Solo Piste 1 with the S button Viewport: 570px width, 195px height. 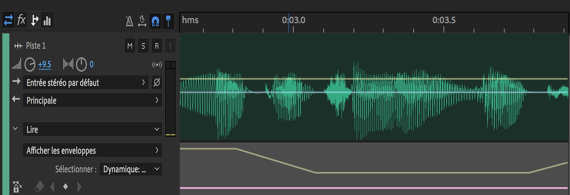[143, 46]
